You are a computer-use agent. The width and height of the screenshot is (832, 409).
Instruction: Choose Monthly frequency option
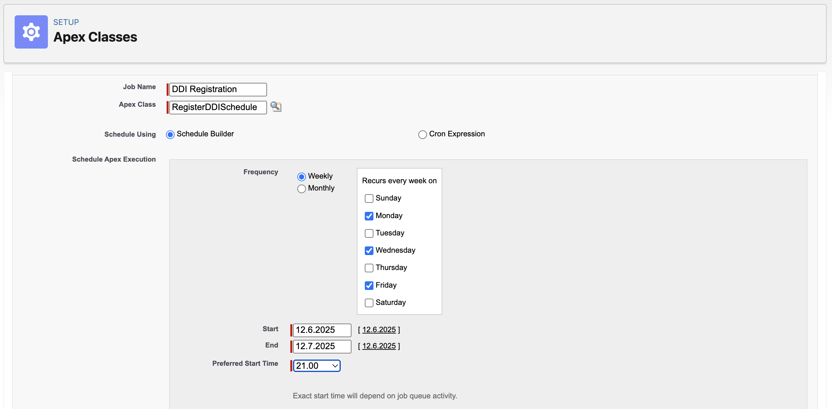(301, 189)
